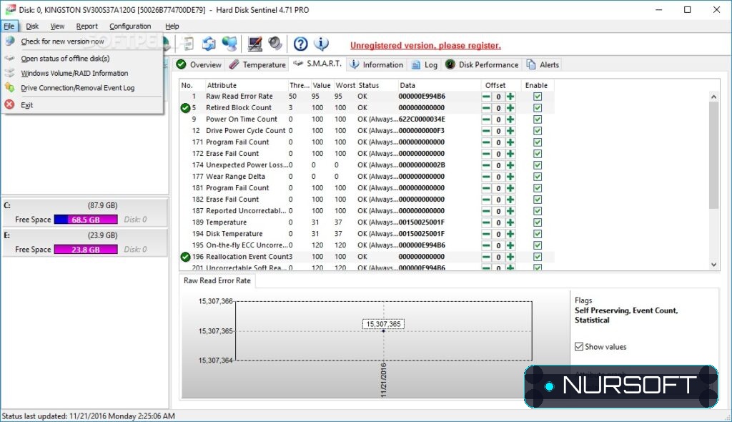Click offset field for Raw Read Error Rate
Screen dimensions: 732x422
tap(498, 97)
